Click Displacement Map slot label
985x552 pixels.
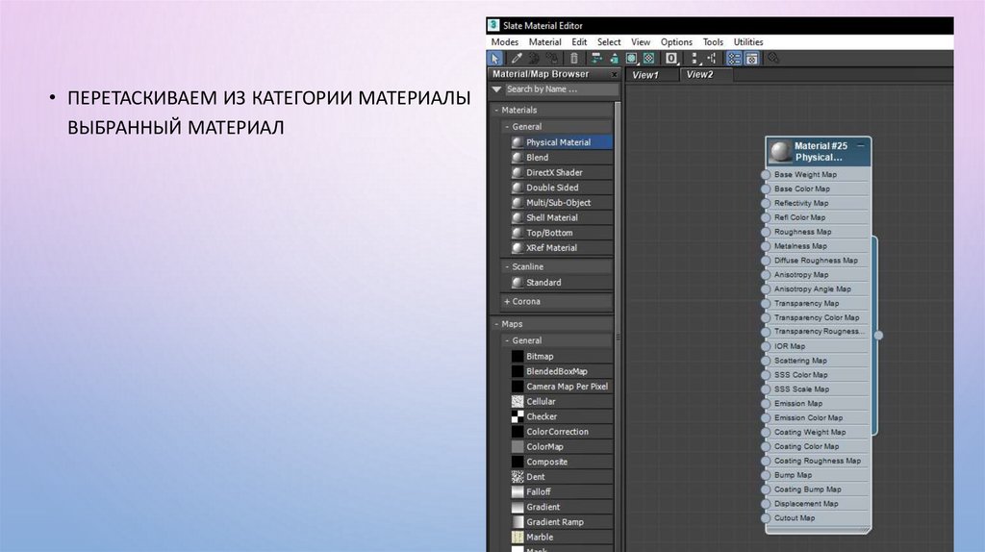(x=806, y=504)
